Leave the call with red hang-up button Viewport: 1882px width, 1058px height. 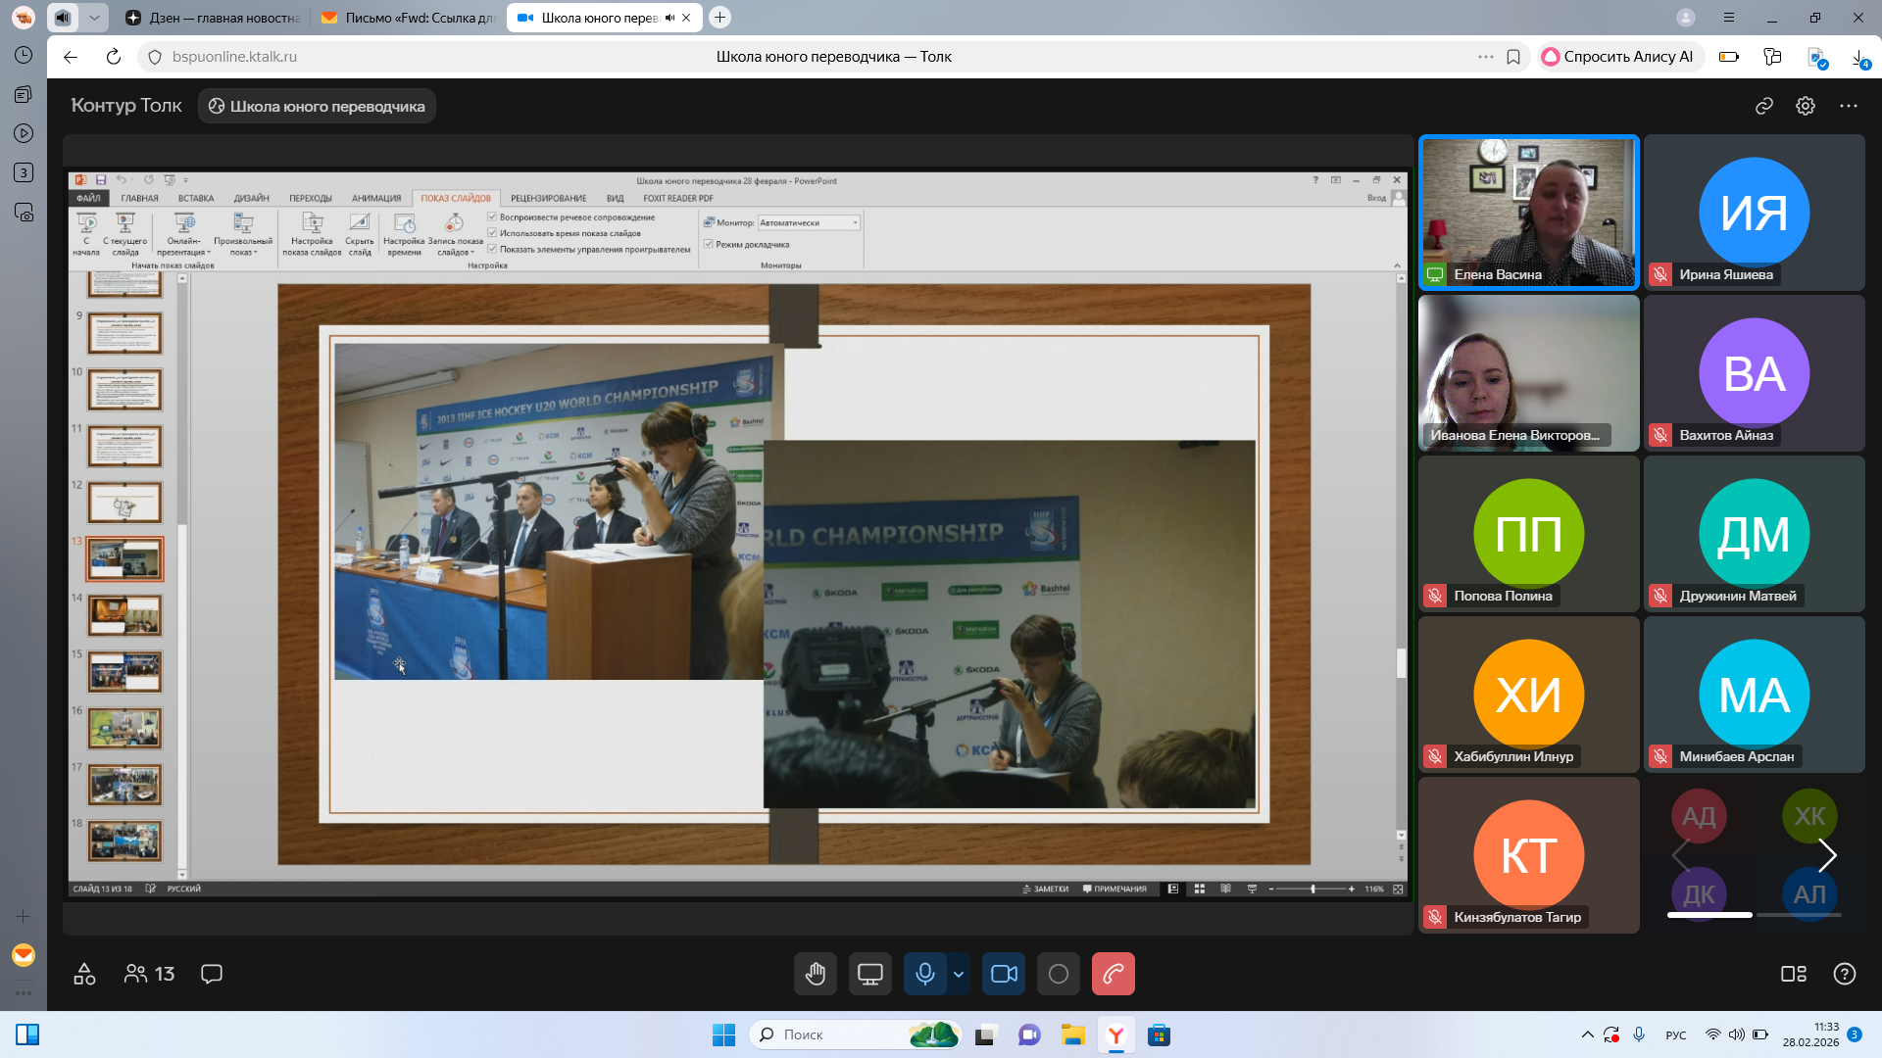point(1114,974)
